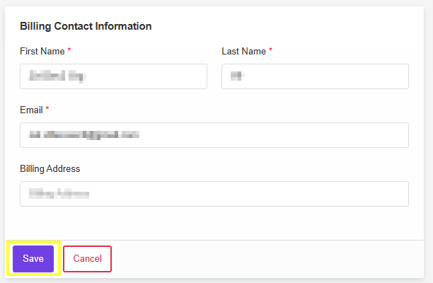Click the purple Save button

pos(33,259)
